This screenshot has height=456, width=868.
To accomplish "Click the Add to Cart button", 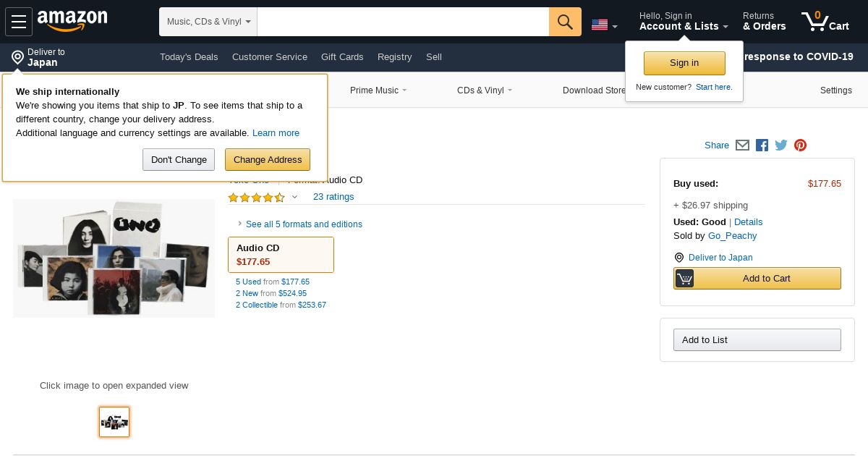I will (x=757, y=279).
